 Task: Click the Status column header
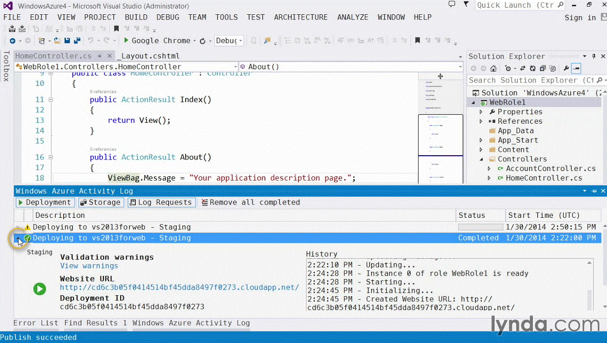[x=480, y=215]
